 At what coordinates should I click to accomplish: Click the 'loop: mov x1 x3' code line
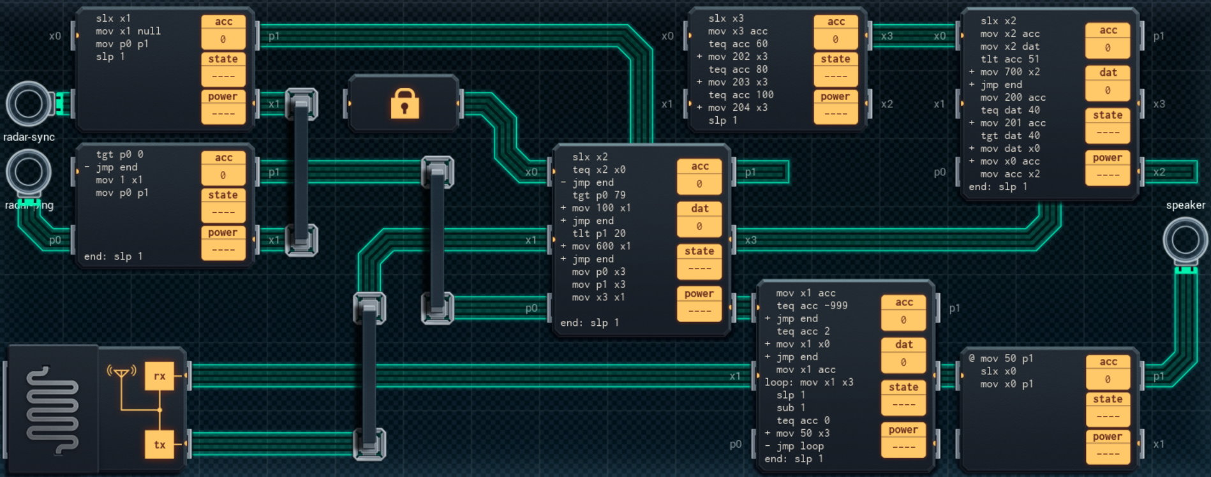click(808, 382)
